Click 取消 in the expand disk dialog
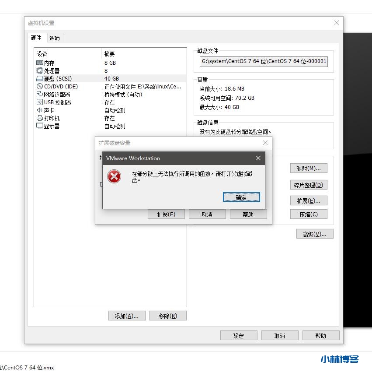This screenshot has height=376, width=372. 207,214
